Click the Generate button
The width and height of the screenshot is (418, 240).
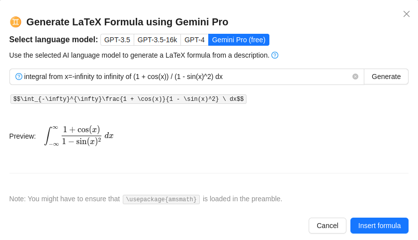coord(386,77)
